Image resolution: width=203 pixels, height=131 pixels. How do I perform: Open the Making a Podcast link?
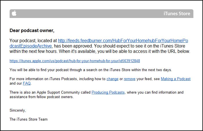point(176,79)
